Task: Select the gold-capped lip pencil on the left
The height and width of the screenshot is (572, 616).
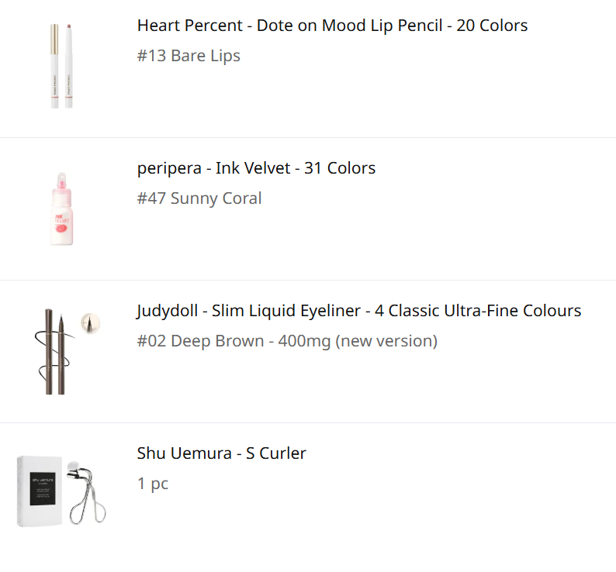Action: tap(54, 66)
